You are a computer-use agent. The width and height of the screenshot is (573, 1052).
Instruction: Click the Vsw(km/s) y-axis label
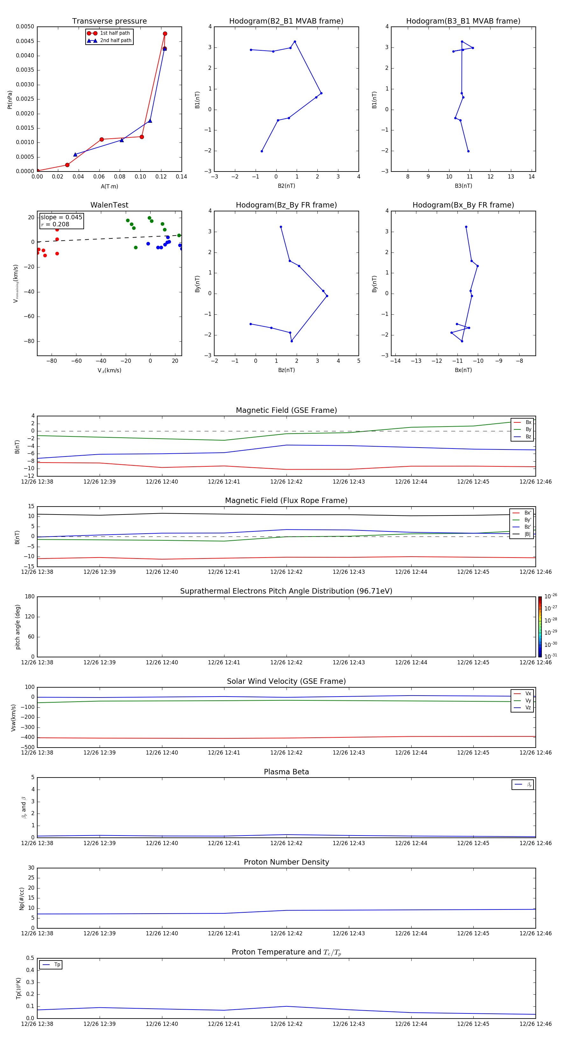pyautogui.click(x=13, y=718)
